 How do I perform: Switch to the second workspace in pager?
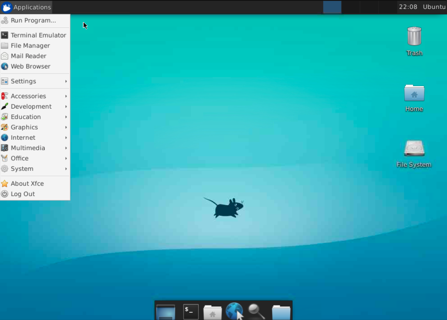coord(351,7)
